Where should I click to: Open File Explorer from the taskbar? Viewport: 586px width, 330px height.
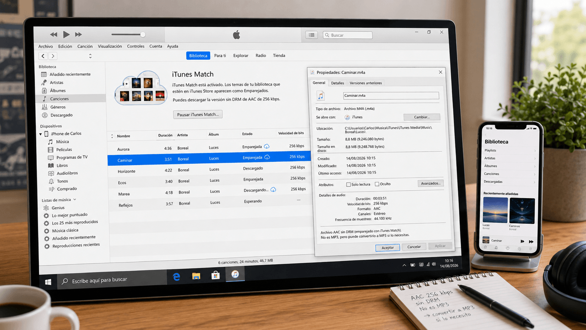pos(196,275)
